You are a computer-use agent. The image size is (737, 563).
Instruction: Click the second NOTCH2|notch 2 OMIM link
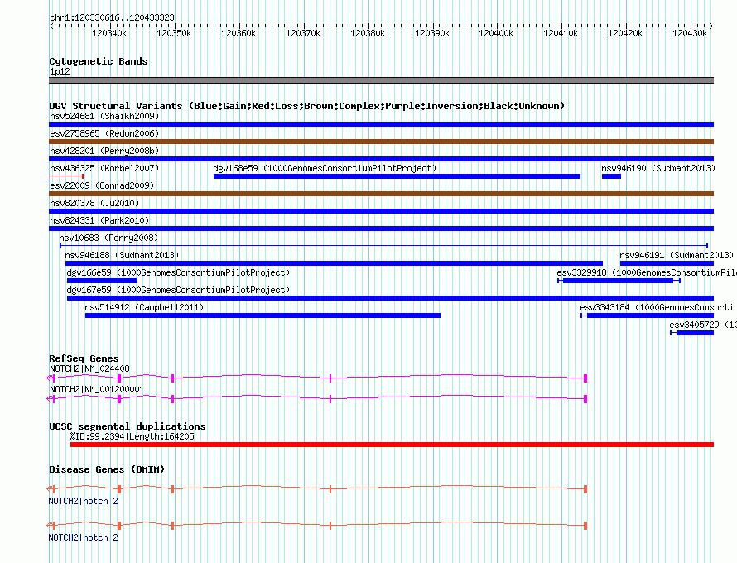click(x=83, y=537)
